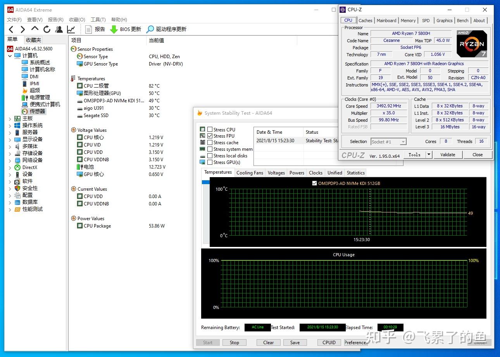Collapse the 计算机 tree in the sidebar

click(9, 55)
